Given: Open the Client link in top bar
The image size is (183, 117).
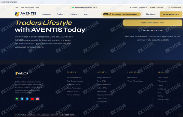Looking at the screenshot, I should 16,7.
